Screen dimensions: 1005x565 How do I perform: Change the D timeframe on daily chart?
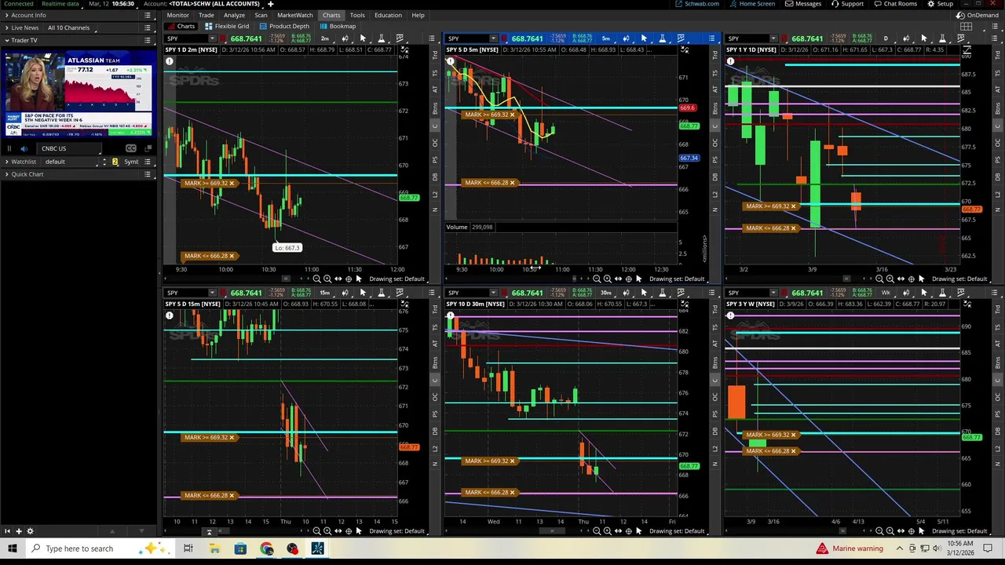[x=886, y=38]
